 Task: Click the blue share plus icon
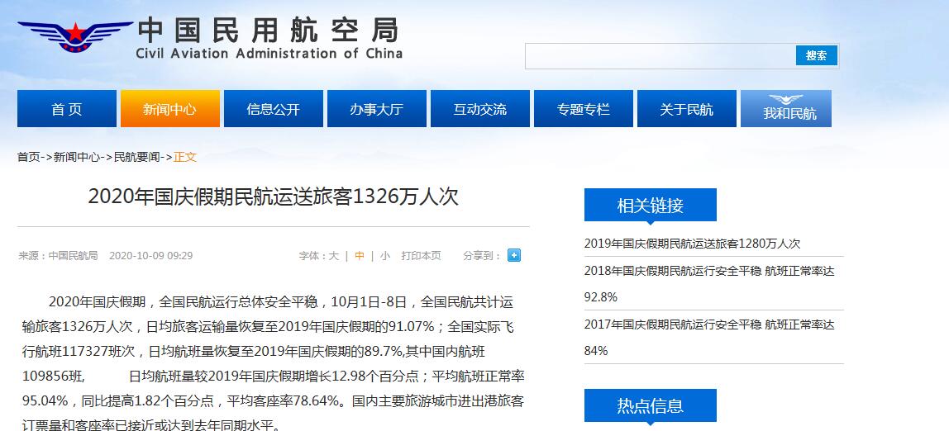(513, 255)
